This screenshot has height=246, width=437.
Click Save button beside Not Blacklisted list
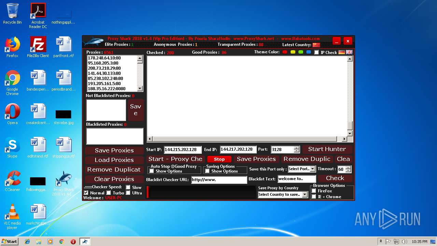click(136, 110)
